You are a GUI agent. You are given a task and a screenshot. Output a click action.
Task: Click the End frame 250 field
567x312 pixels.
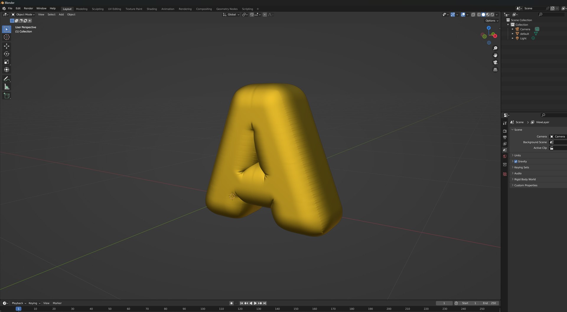(490, 303)
